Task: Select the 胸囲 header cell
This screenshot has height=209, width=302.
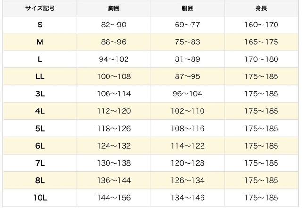Action: point(114,8)
